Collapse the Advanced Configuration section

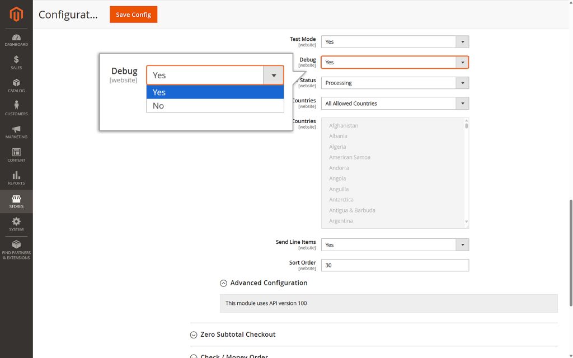[x=223, y=283]
